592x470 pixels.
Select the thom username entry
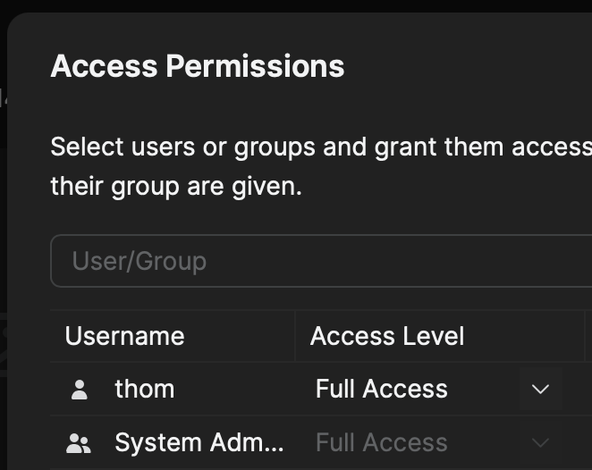pos(145,390)
